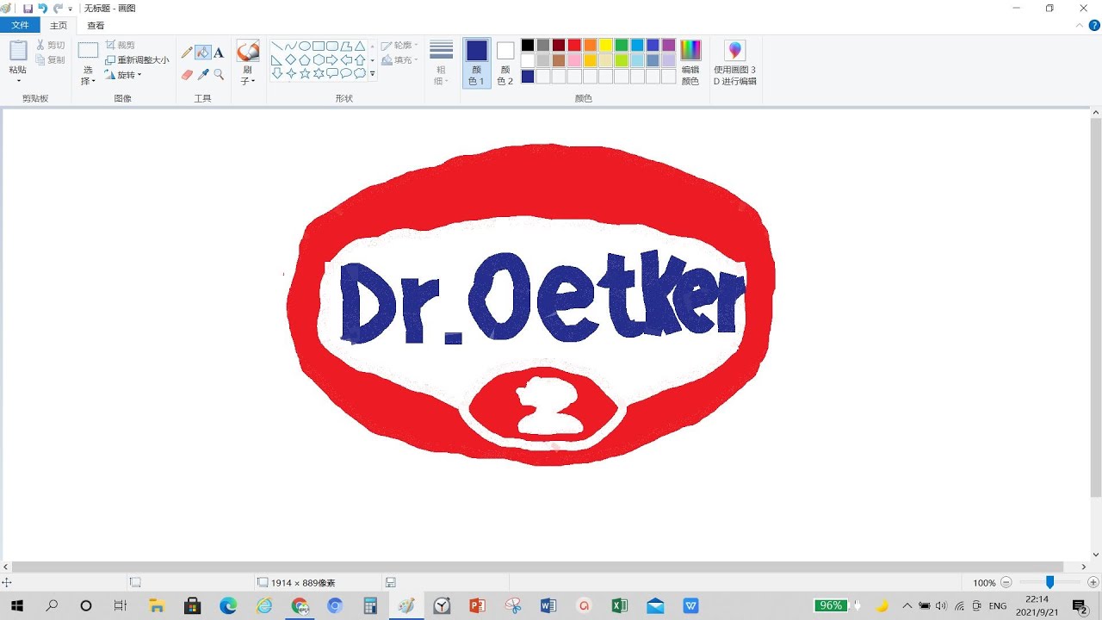
Task: Choose the Four-point star shape
Action: pyautogui.click(x=291, y=74)
